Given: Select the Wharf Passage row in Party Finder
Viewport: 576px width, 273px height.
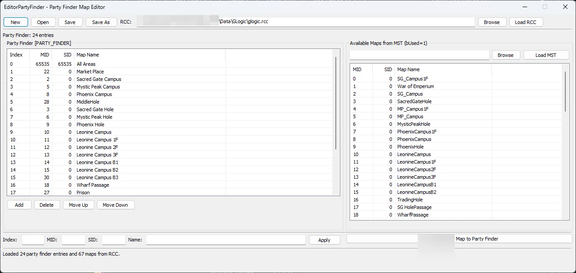Looking at the screenshot, I should coord(170,185).
